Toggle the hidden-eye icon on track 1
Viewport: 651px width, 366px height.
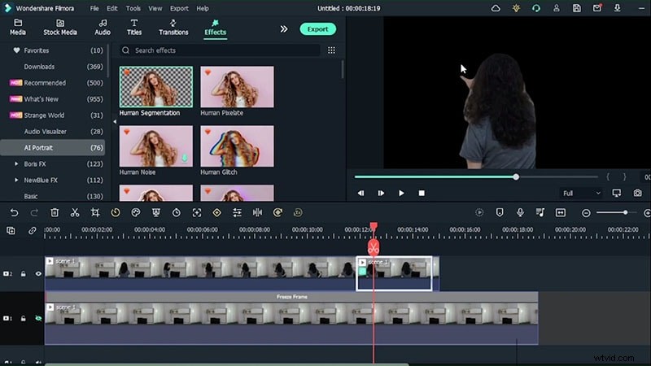point(38,319)
